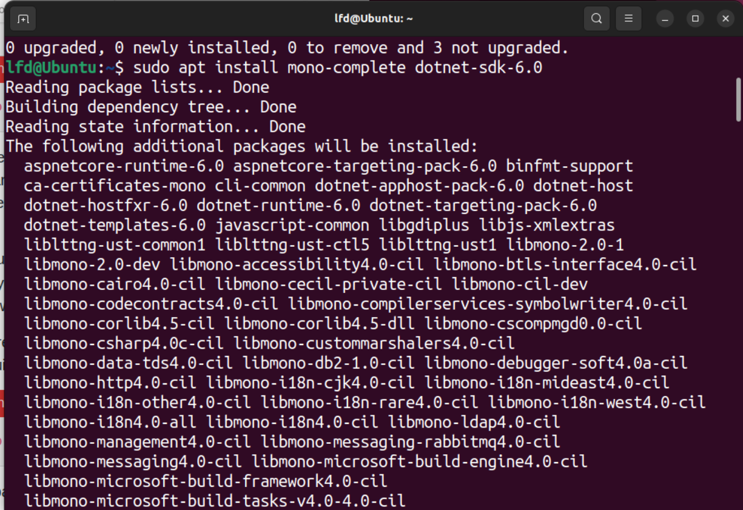This screenshot has width=743, height=510.
Task: Minimize the terminal window
Action: (x=666, y=19)
